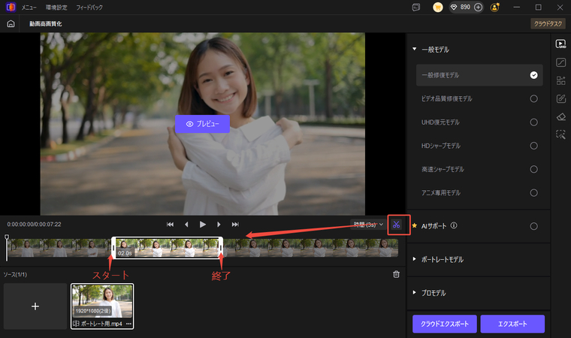Enable the AIサポート option
Viewport: 571px width, 338px height.
tap(533, 225)
